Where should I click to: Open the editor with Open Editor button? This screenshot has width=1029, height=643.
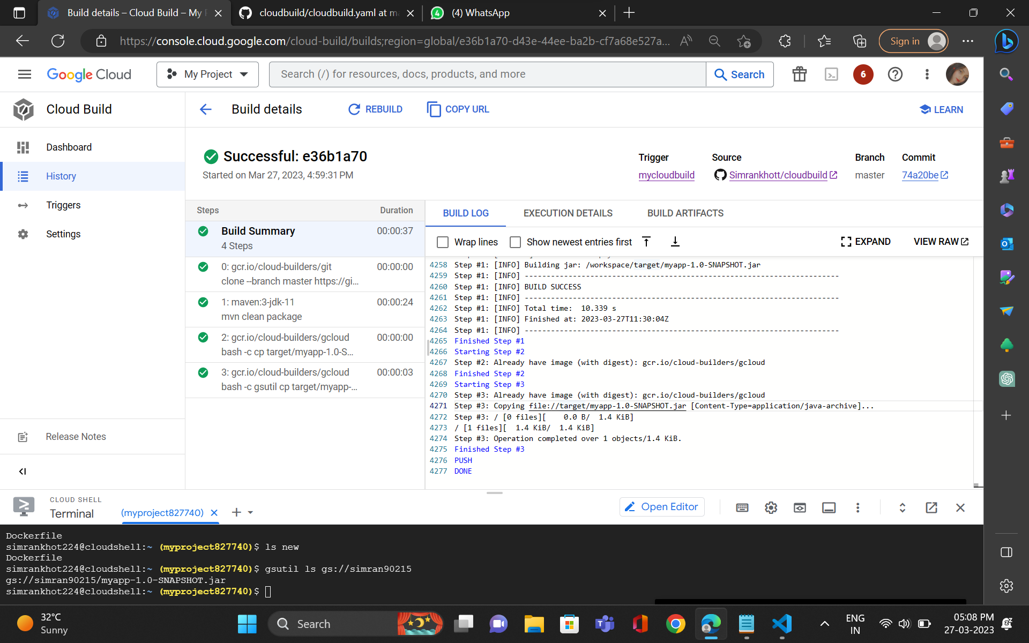pyautogui.click(x=661, y=507)
